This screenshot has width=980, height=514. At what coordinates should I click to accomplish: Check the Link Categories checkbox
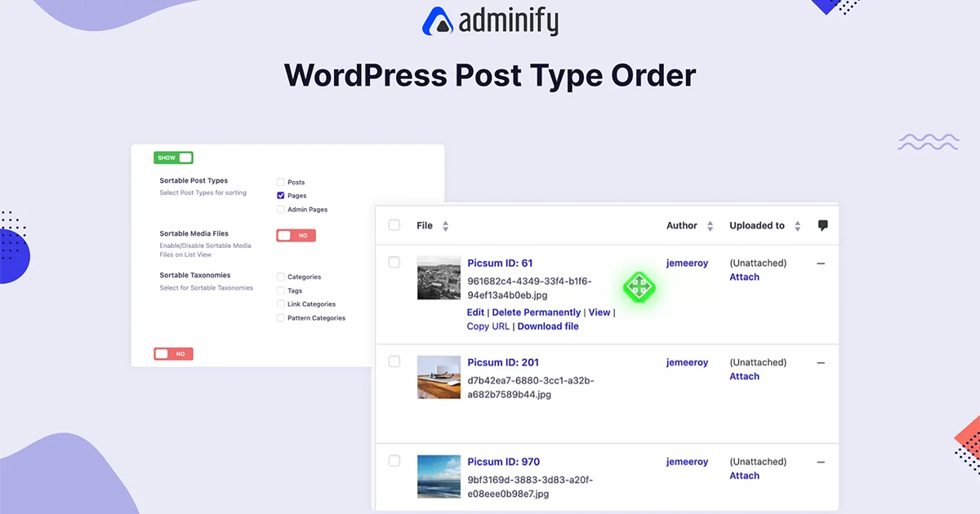(x=280, y=304)
